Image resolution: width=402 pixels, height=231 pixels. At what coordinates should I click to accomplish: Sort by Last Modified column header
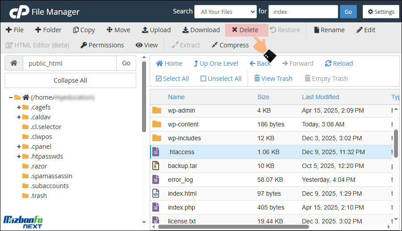tap(320, 97)
